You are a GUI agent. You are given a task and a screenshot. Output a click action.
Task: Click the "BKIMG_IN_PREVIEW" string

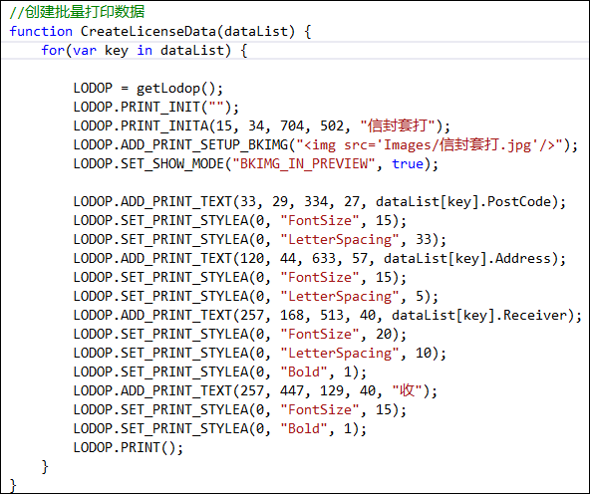point(304,164)
